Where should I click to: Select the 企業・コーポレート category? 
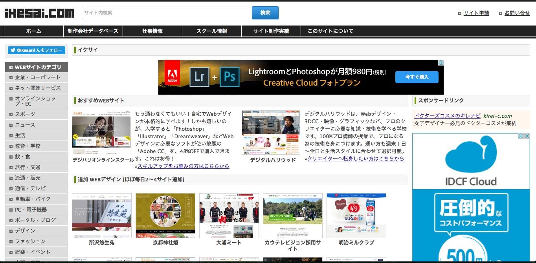pos(37,77)
